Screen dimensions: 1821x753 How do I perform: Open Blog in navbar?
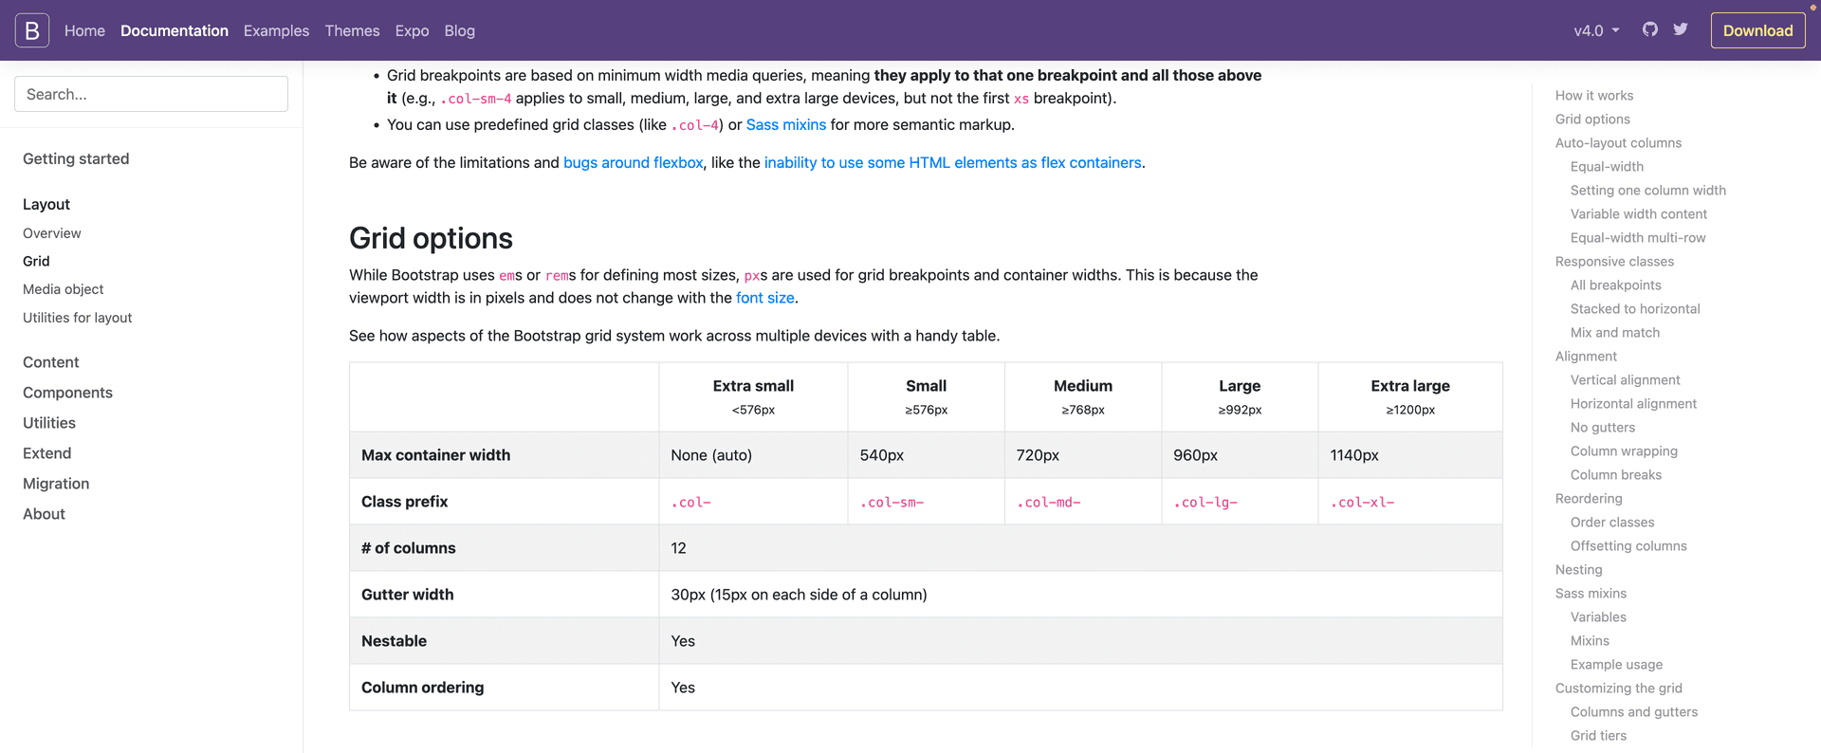coord(459,30)
